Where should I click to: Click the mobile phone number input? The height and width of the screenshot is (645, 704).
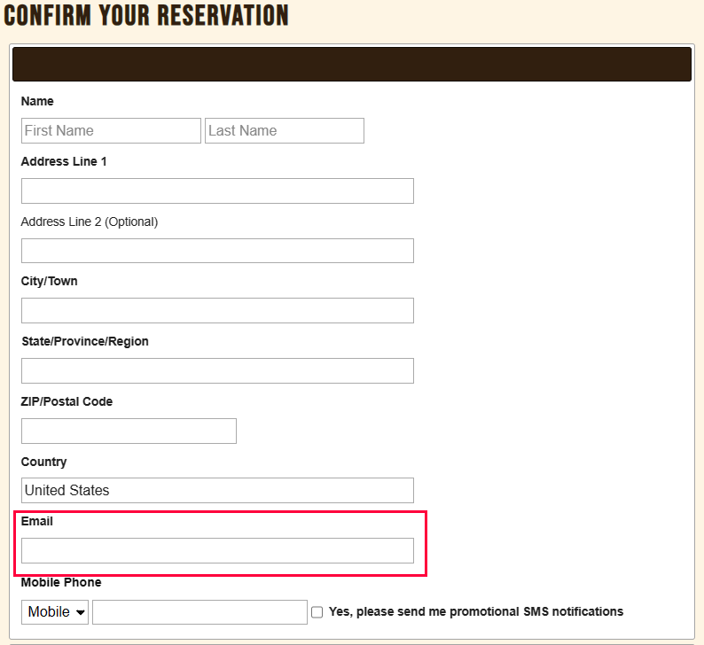pyautogui.click(x=199, y=612)
